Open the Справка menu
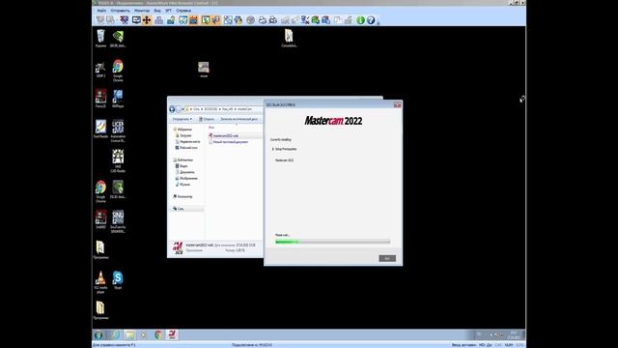This screenshot has height=348, width=618. [x=183, y=11]
